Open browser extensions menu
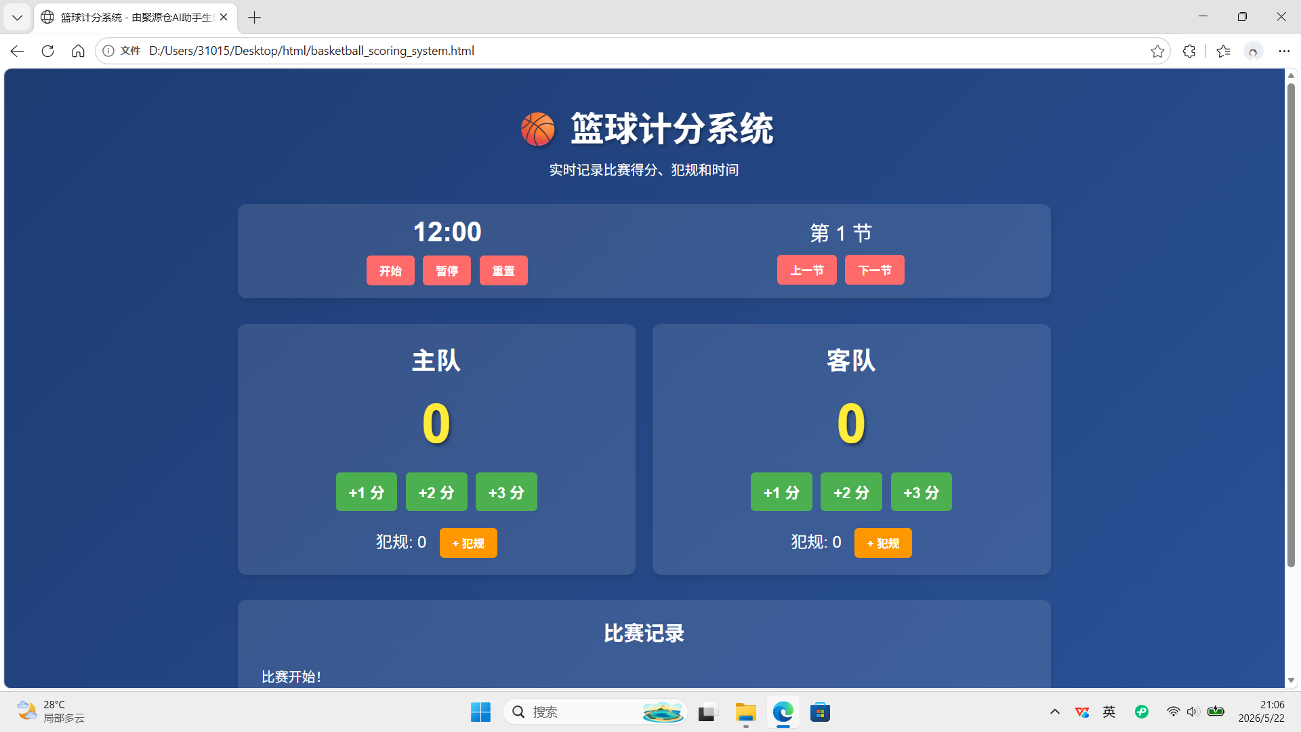The image size is (1301, 732). 1189,51
